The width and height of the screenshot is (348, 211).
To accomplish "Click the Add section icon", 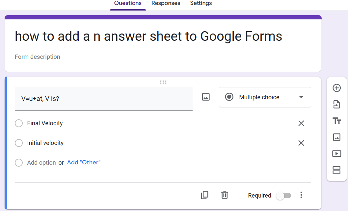I will click(336, 170).
